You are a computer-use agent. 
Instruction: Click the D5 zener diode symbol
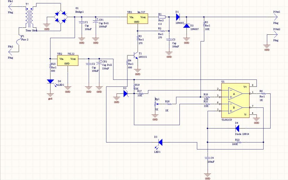pos(125,93)
